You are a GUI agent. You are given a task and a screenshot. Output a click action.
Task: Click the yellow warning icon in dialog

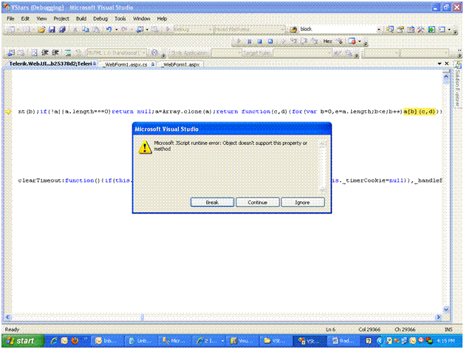pos(145,147)
